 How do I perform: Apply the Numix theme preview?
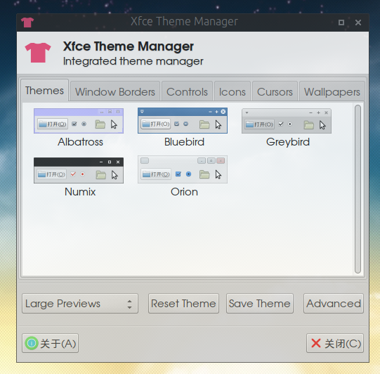(79, 170)
